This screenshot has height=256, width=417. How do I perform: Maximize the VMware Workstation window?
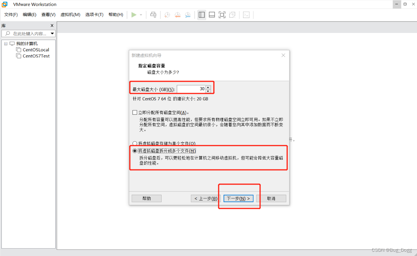coord(405,4)
